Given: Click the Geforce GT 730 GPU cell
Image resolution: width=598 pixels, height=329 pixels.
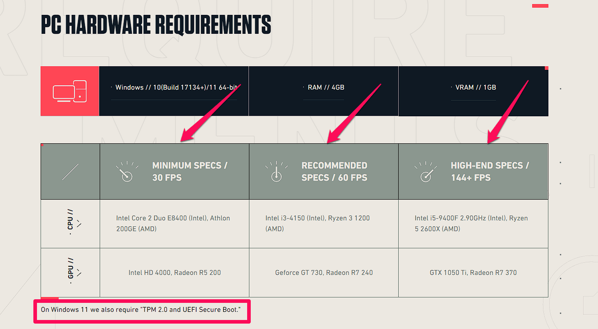Looking at the screenshot, I should point(324,273).
